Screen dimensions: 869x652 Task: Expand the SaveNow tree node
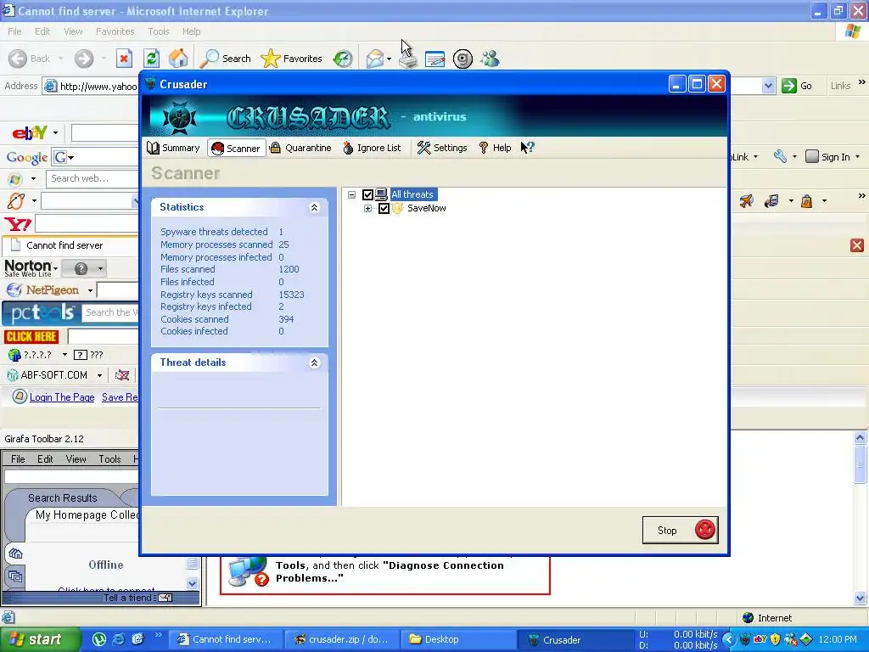367,209
